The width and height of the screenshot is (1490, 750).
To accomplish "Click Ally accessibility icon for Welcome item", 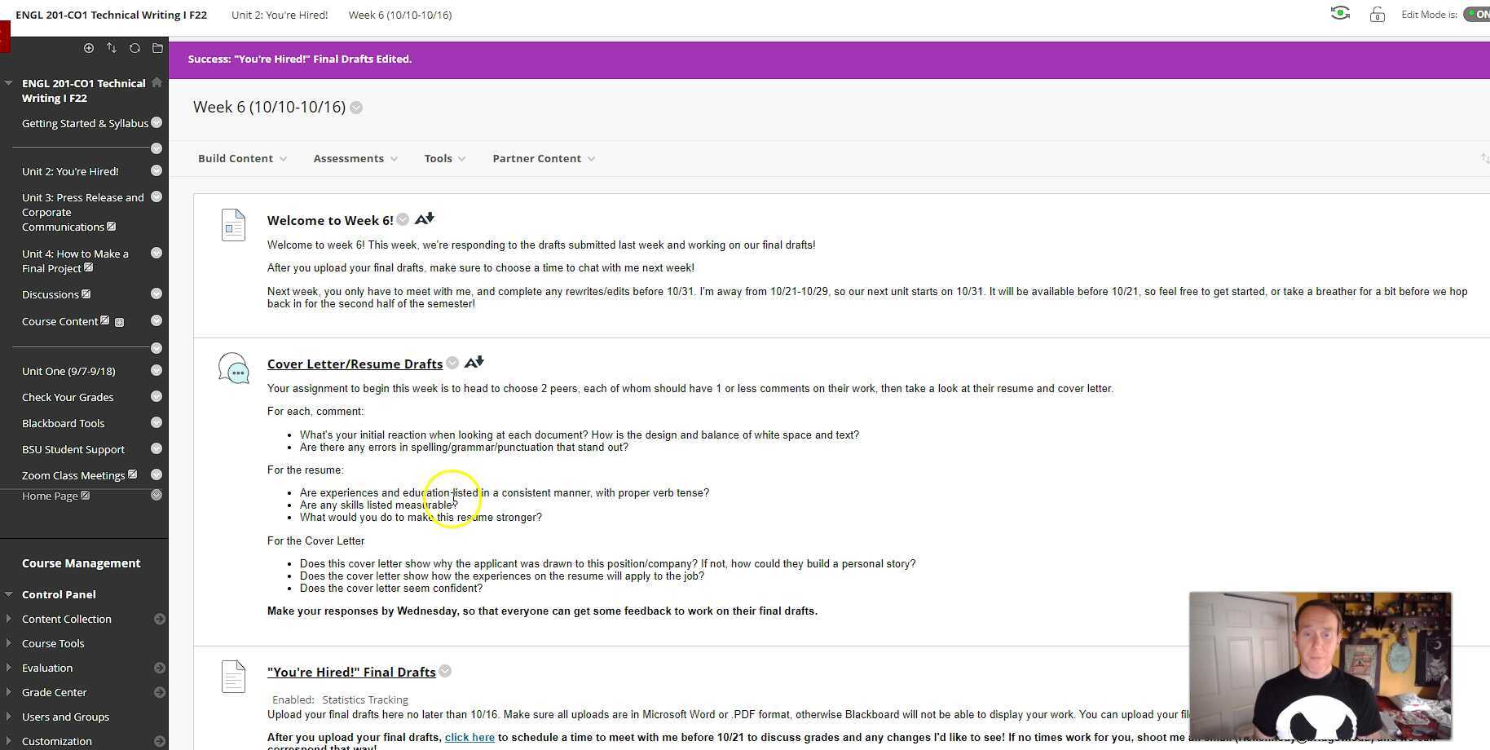I will (425, 218).
